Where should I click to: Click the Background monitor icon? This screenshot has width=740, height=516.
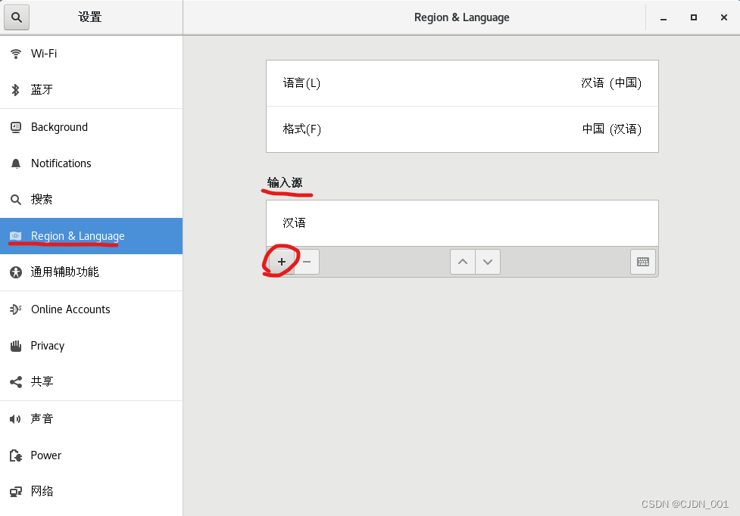(16, 127)
